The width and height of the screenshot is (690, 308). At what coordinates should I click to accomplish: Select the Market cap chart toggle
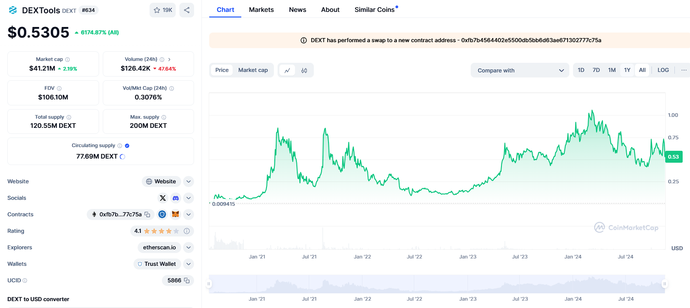click(253, 70)
